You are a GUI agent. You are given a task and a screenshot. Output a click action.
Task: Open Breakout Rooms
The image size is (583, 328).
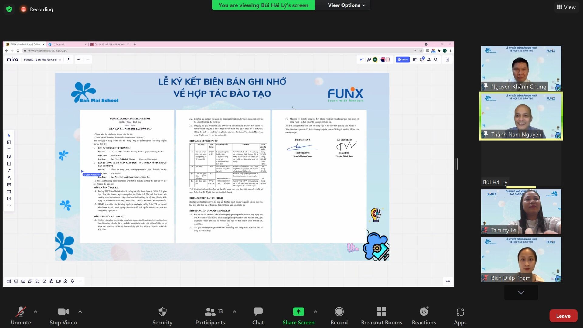(381, 316)
